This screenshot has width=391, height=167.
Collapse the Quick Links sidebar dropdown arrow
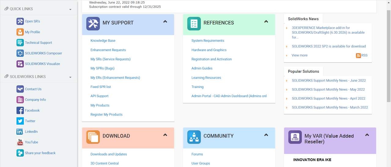[70, 9]
